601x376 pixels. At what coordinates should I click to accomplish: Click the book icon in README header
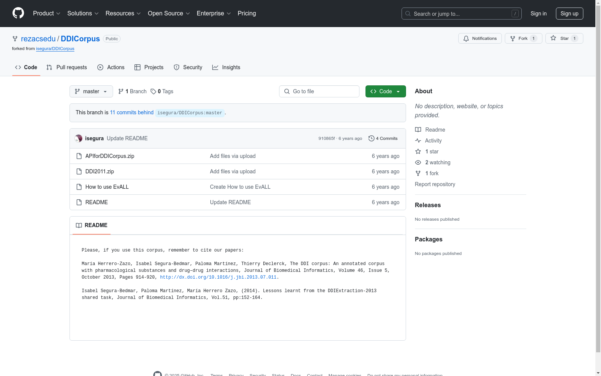pos(79,225)
